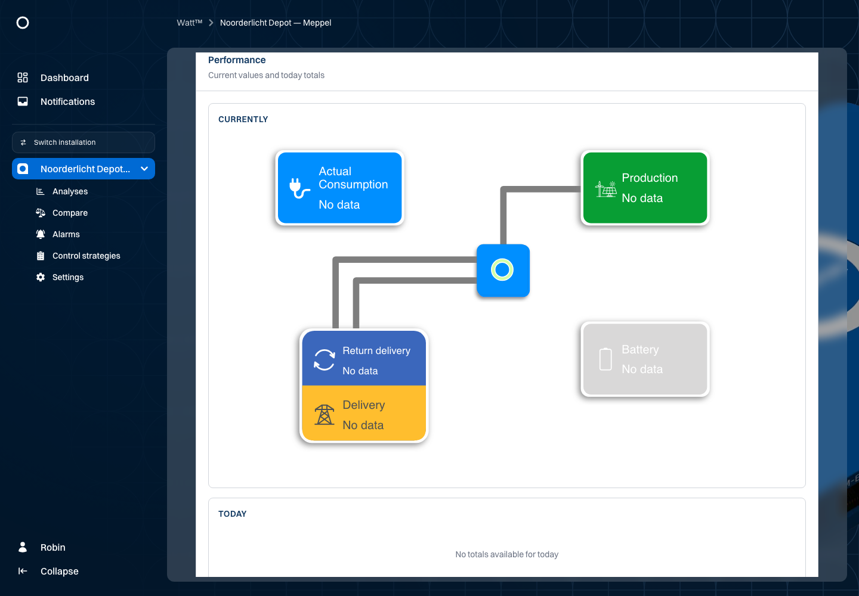Click the Robin user profile icon
This screenshot has width=859, height=596.
pyautogui.click(x=23, y=547)
